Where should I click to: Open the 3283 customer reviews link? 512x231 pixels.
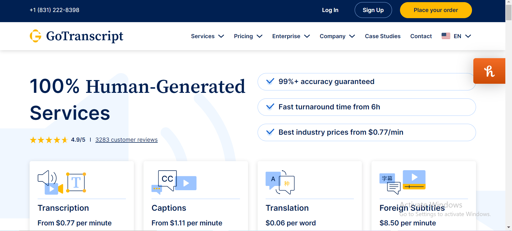(x=126, y=140)
